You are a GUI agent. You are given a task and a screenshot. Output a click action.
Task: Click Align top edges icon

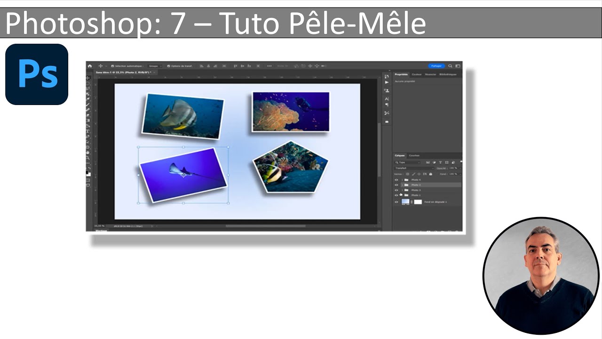(x=236, y=66)
